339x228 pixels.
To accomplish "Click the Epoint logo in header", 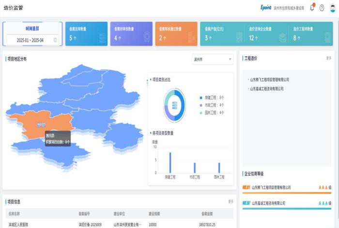I will click(x=266, y=8).
